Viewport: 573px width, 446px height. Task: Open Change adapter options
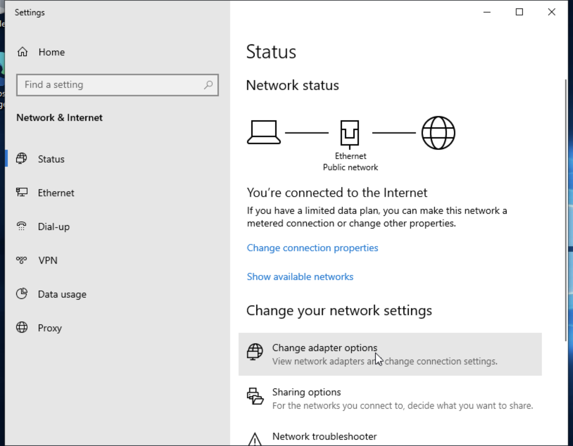pyautogui.click(x=324, y=348)
